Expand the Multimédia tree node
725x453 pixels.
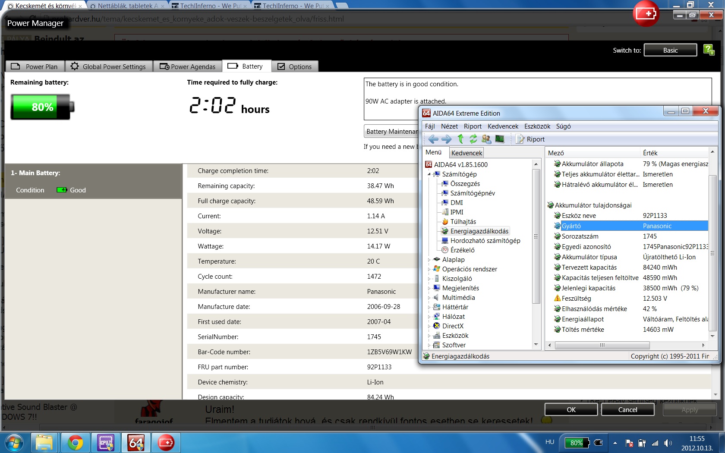(429, 298)
